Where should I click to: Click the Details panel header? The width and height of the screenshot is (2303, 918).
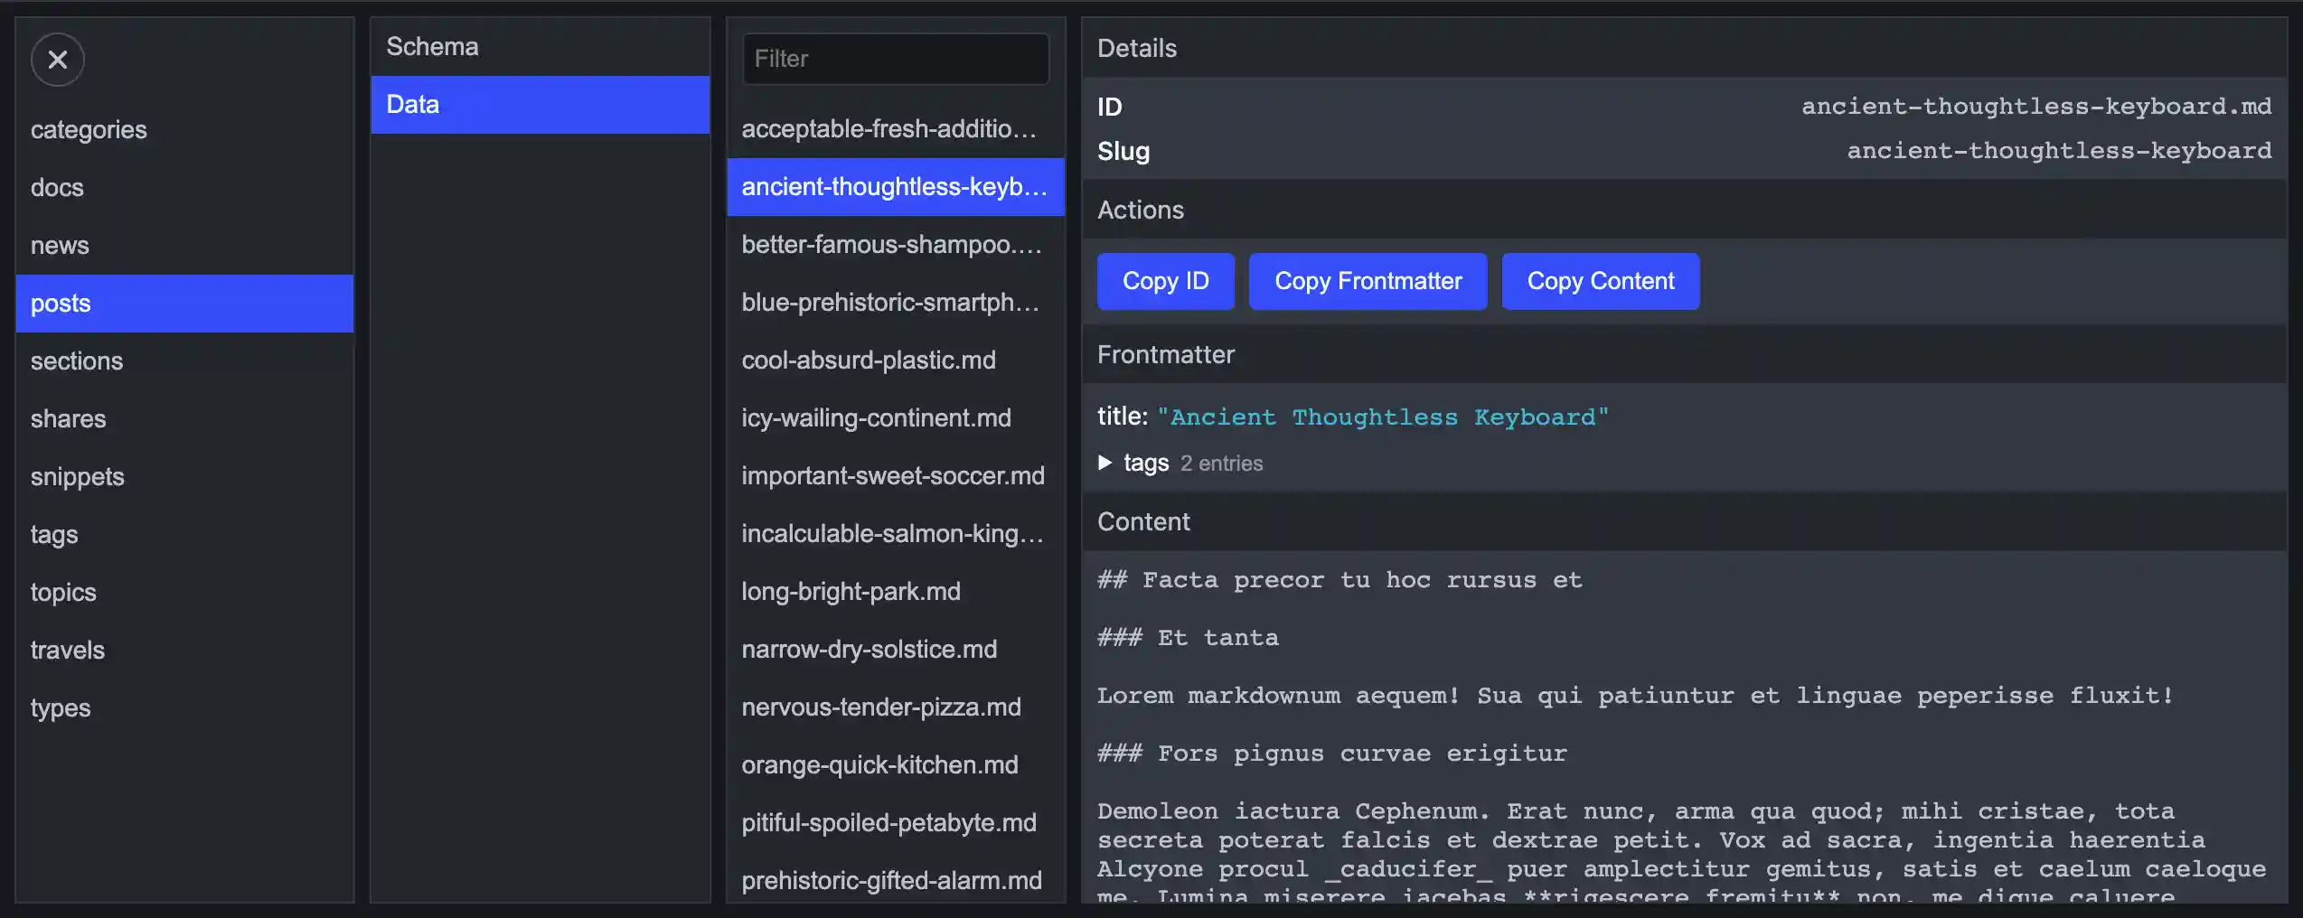click(x=1685, y=48)
